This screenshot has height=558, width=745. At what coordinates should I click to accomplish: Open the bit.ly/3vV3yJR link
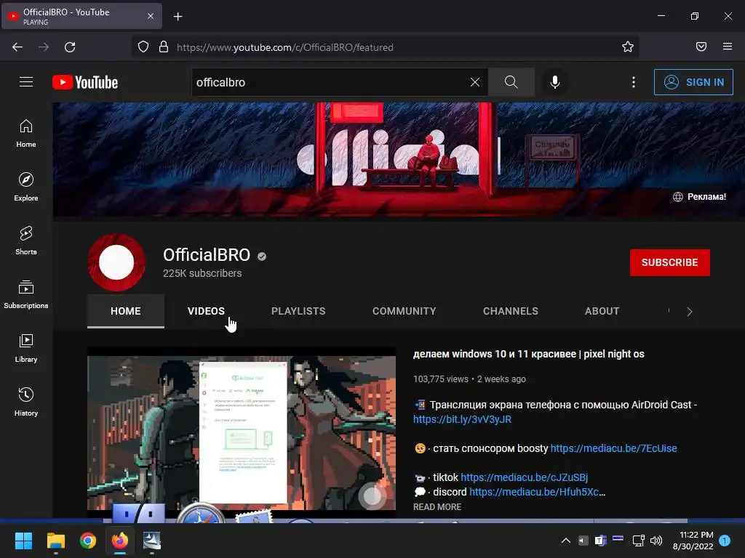click(462, 419)
